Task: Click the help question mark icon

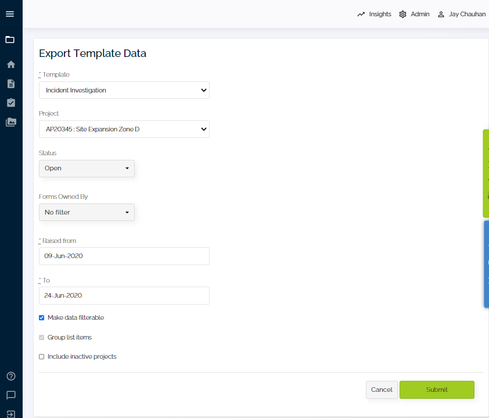Action: 11,376
